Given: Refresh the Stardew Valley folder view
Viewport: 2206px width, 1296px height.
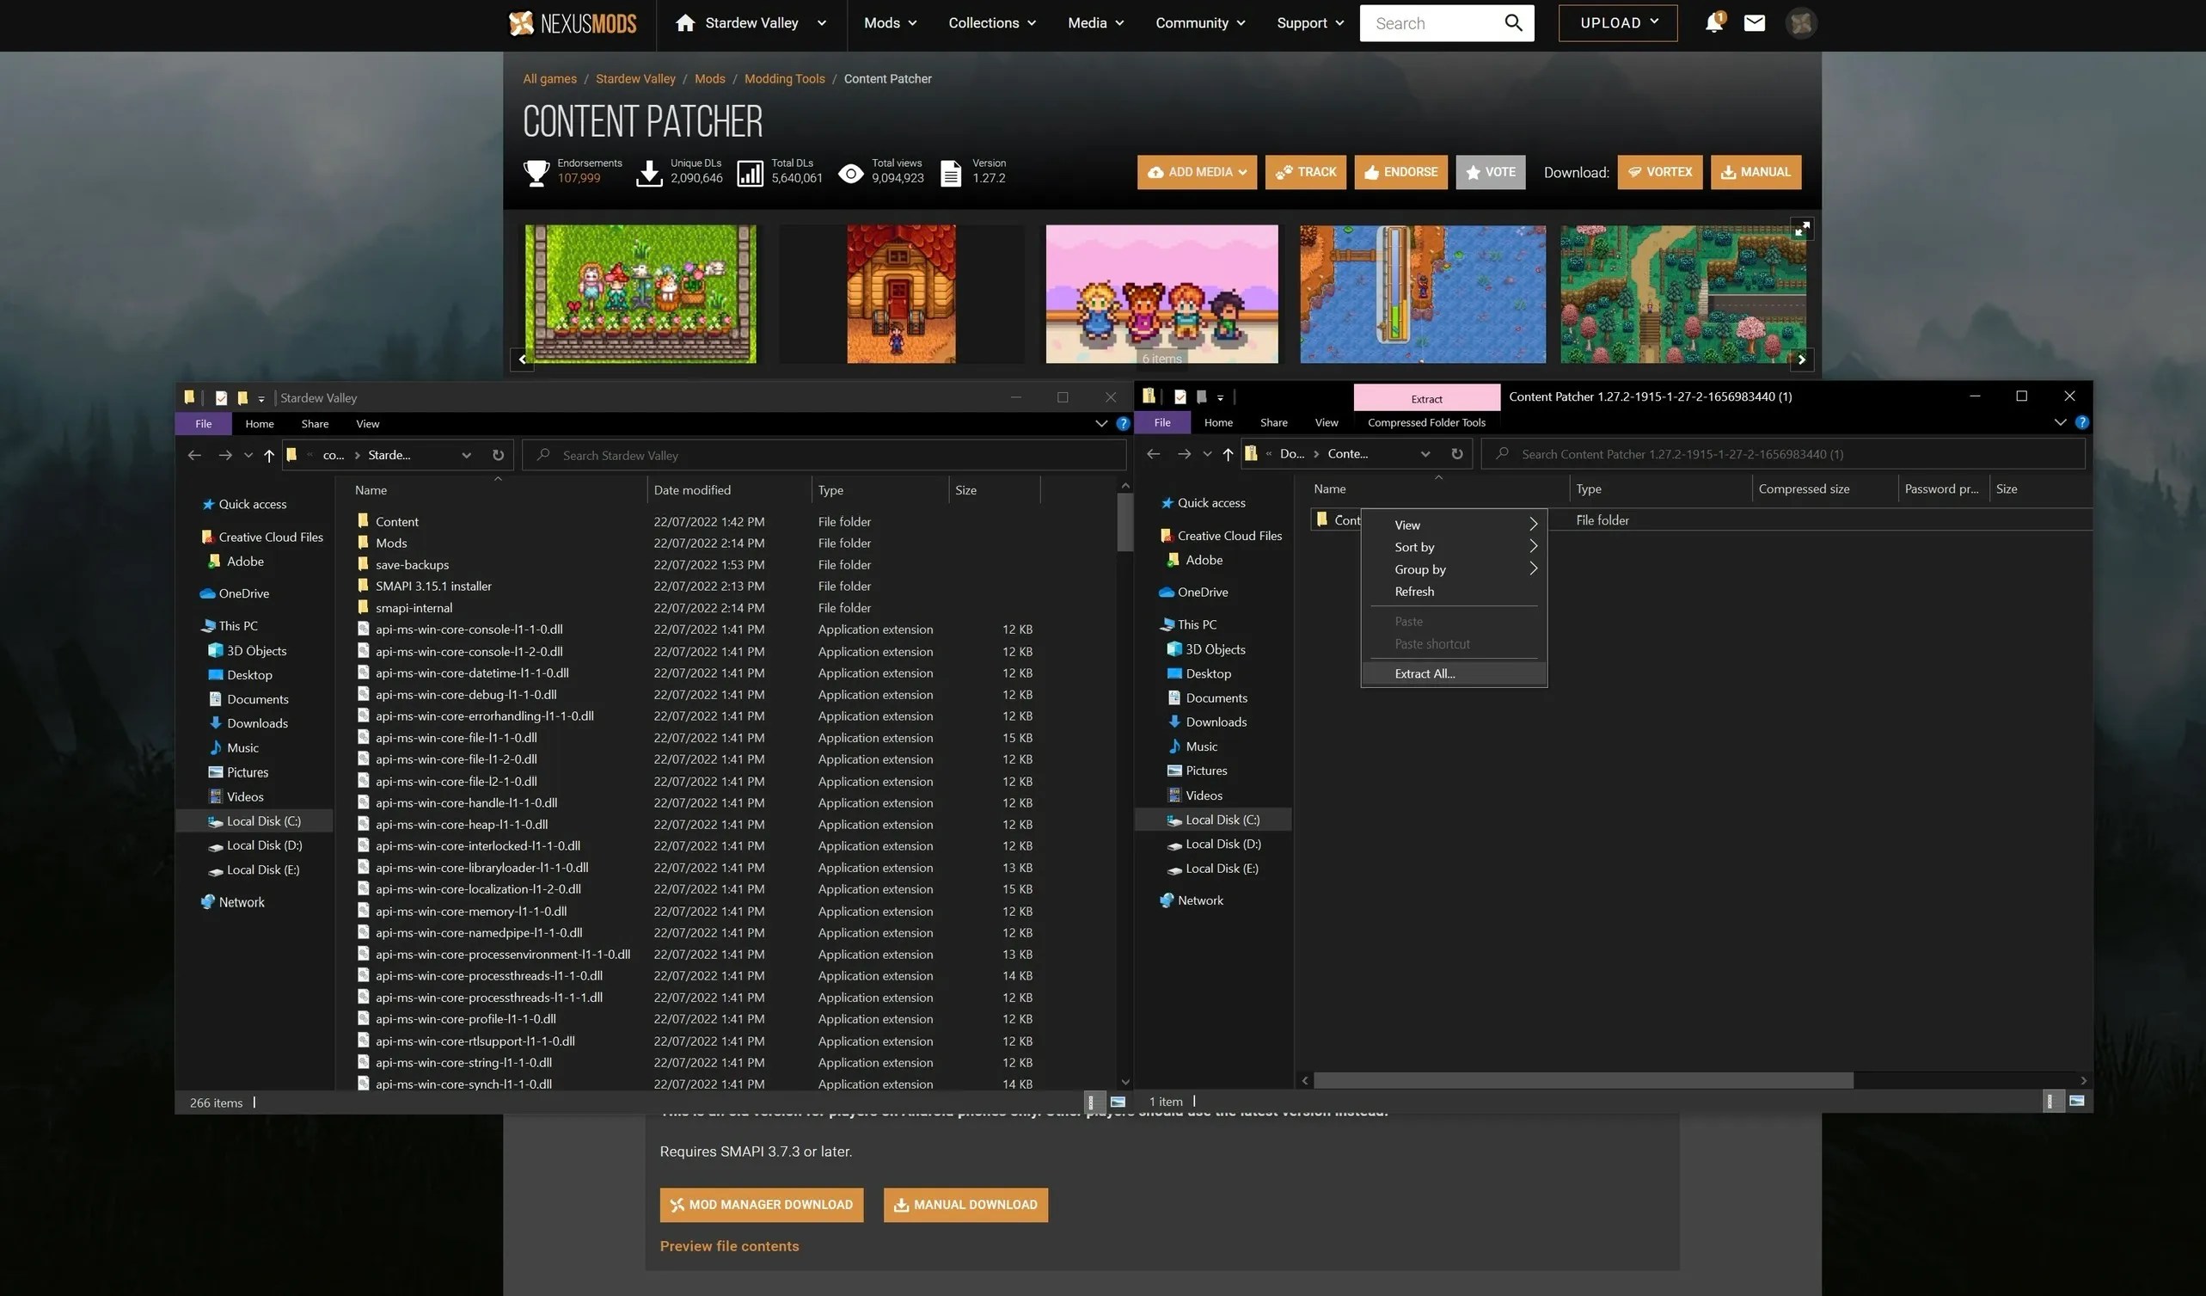Looking at the screenshot, I should pyautogui.click(x=497, y=454).
